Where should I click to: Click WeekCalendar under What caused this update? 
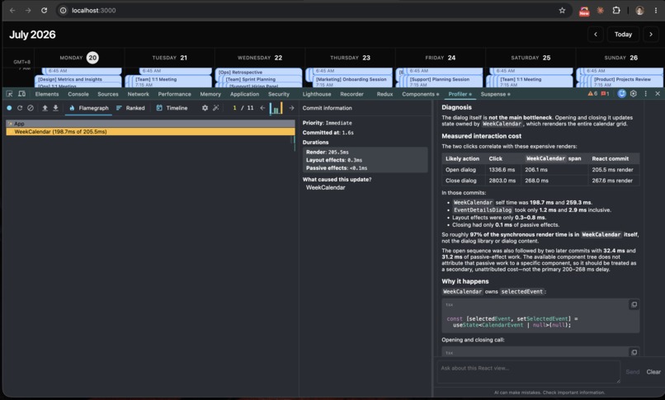325,188
